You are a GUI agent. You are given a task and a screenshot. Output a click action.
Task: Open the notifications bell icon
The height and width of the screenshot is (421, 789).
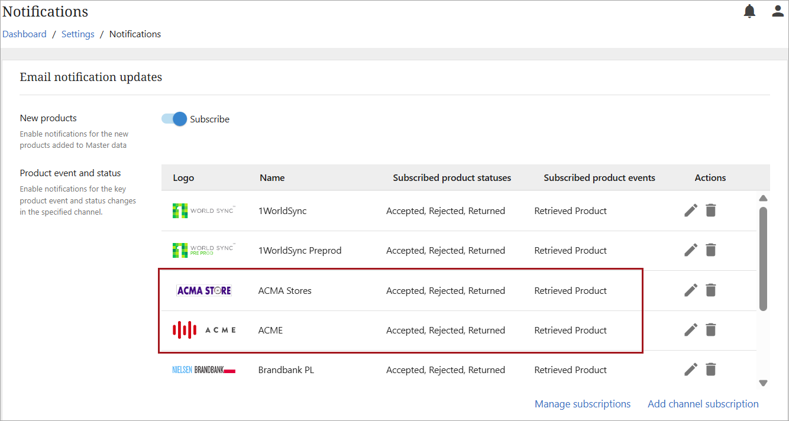(749, 11)
